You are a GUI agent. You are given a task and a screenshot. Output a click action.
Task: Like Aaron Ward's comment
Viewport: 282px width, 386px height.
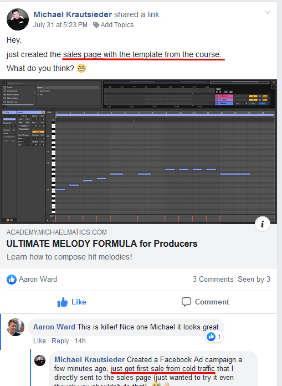(39, 341)
